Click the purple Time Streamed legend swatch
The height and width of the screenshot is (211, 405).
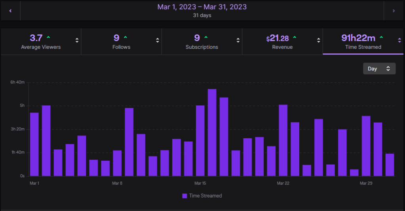click(184, 196)
